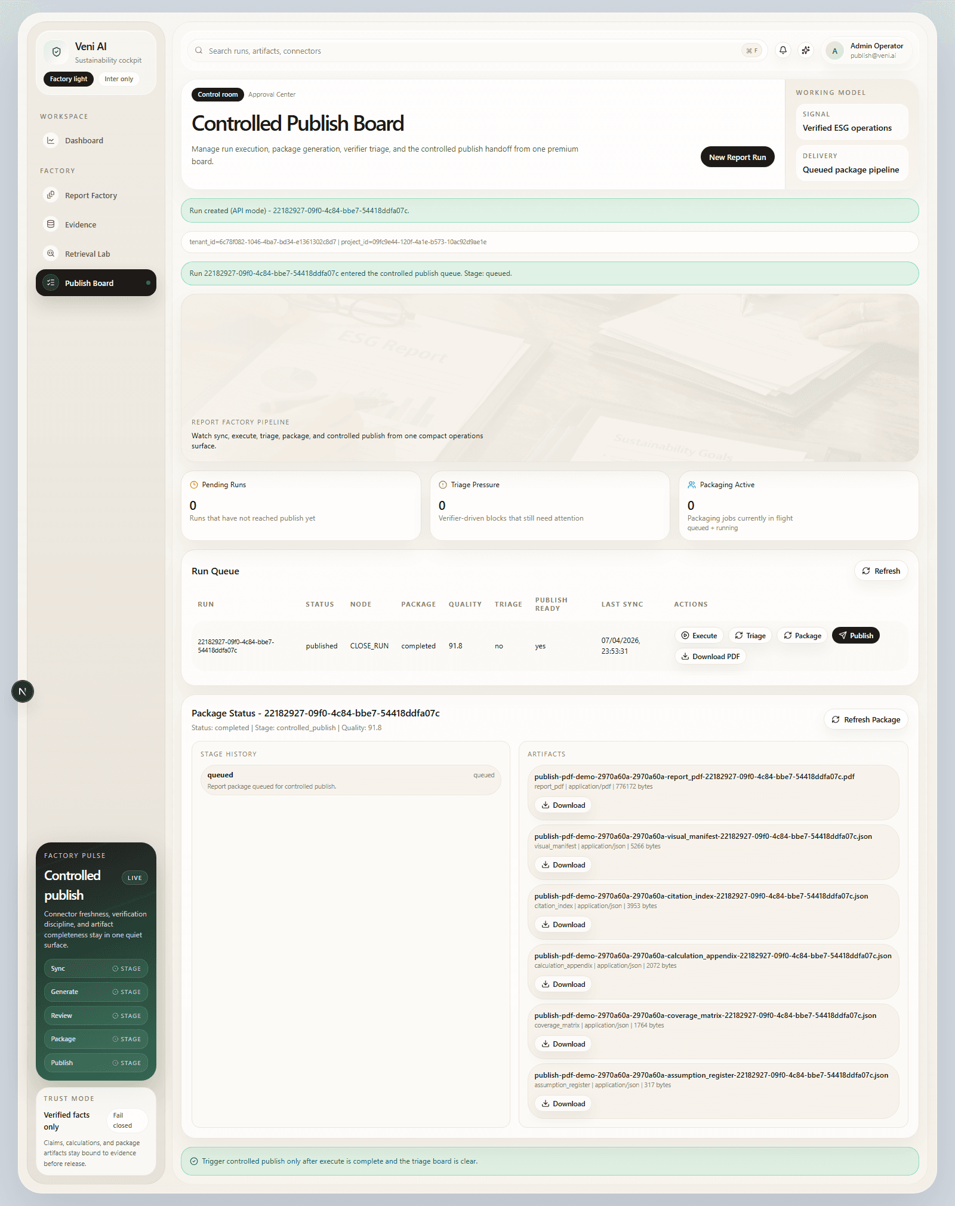Viewport: 955px width, 1206px height.
Task: Click the Veni AI shield logo
Action: tap(57, 52)
